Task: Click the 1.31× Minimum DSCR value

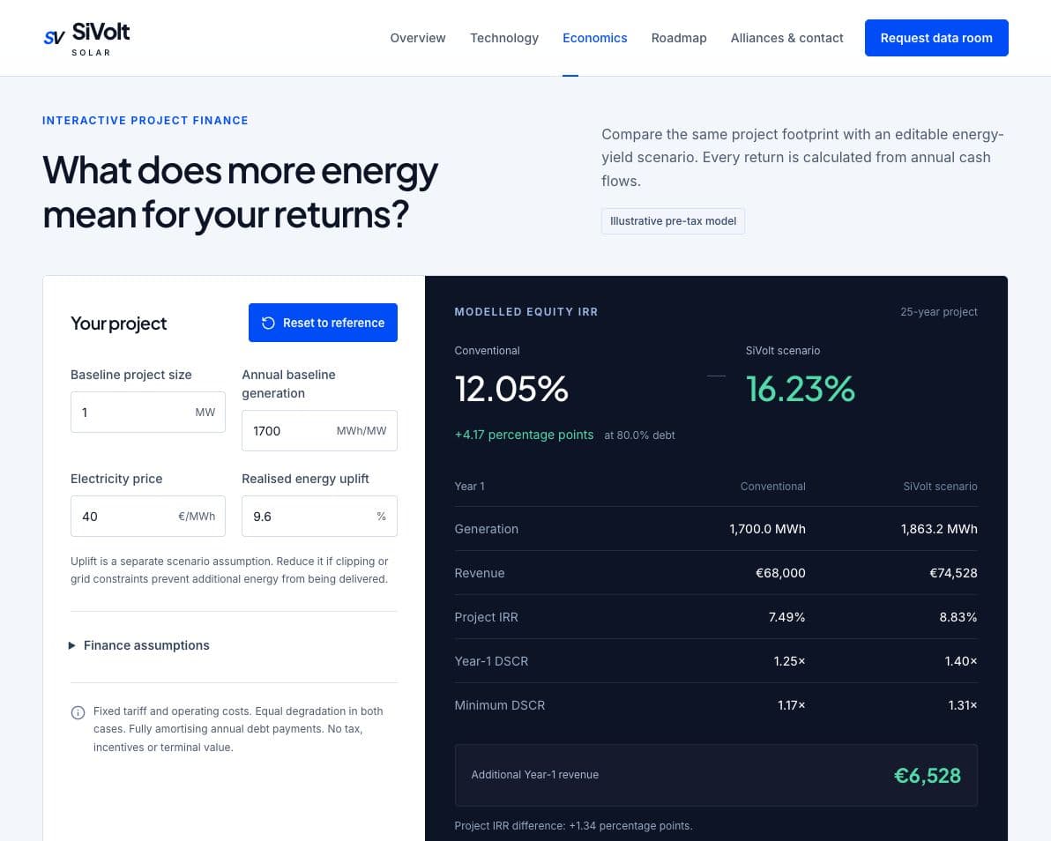Action: coord(963,705)
